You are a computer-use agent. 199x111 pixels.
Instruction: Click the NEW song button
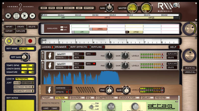click(x=44, y=8)
